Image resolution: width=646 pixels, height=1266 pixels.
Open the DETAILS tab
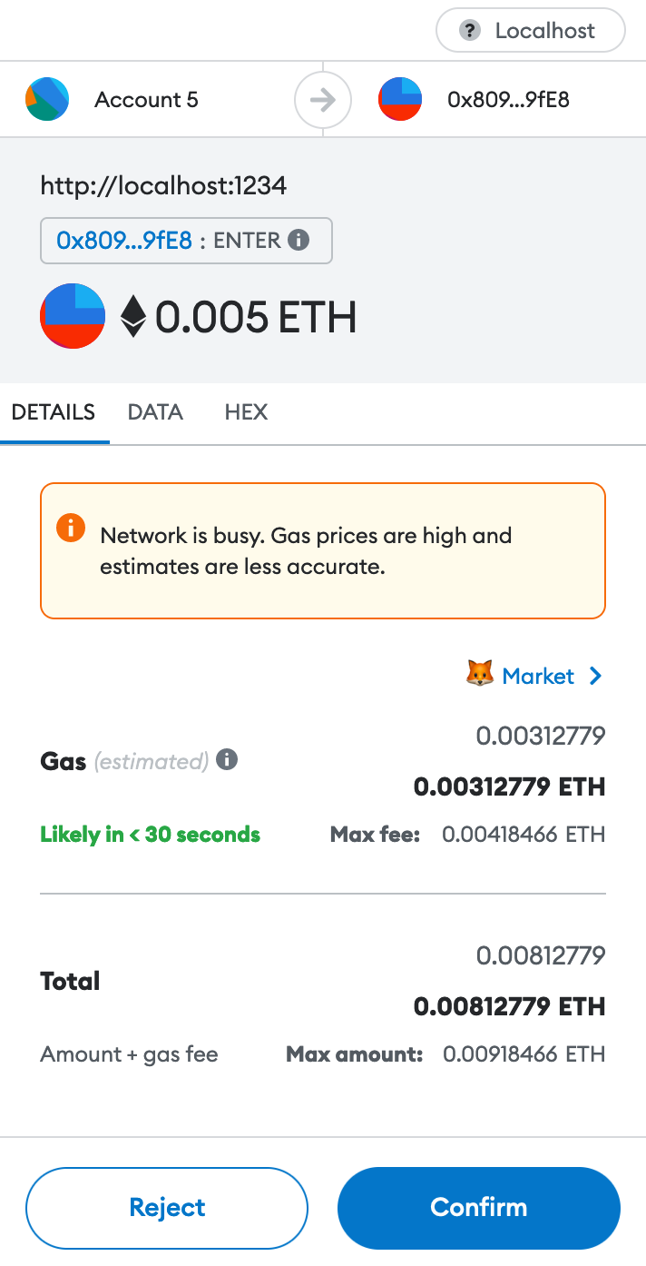pyautogui.click(x=54, y=412)
